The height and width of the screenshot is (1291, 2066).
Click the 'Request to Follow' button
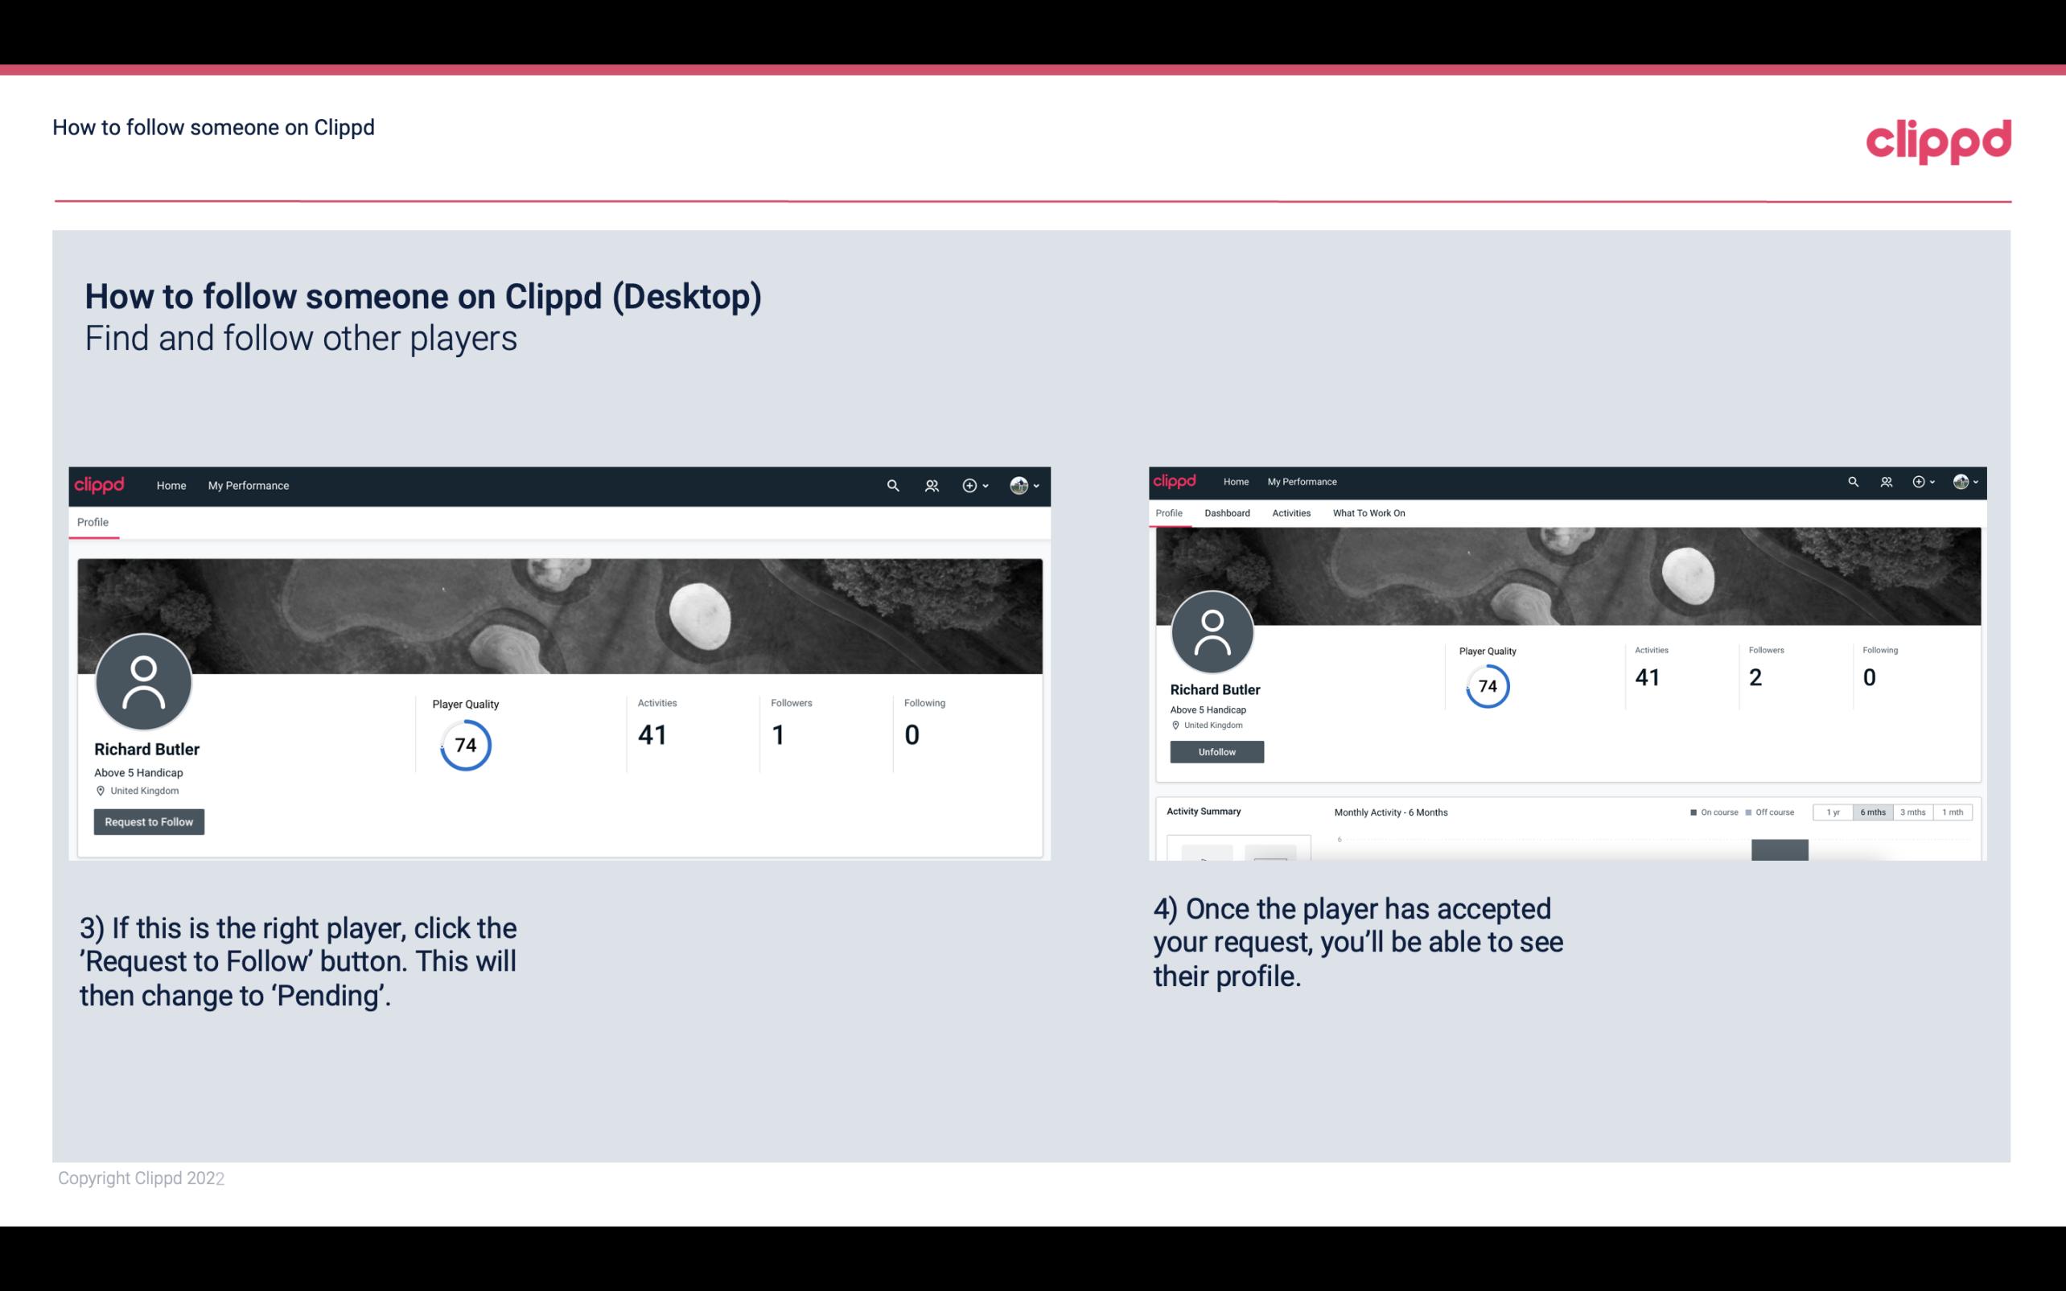coord(149,821)
